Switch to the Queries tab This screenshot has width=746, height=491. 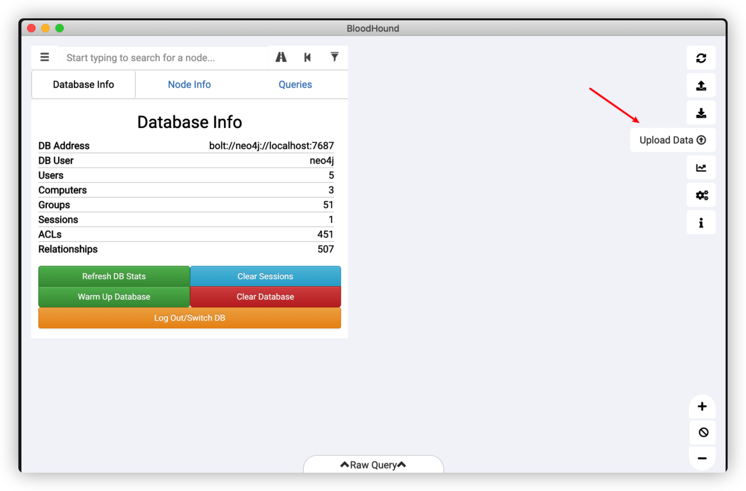(295, 85)
